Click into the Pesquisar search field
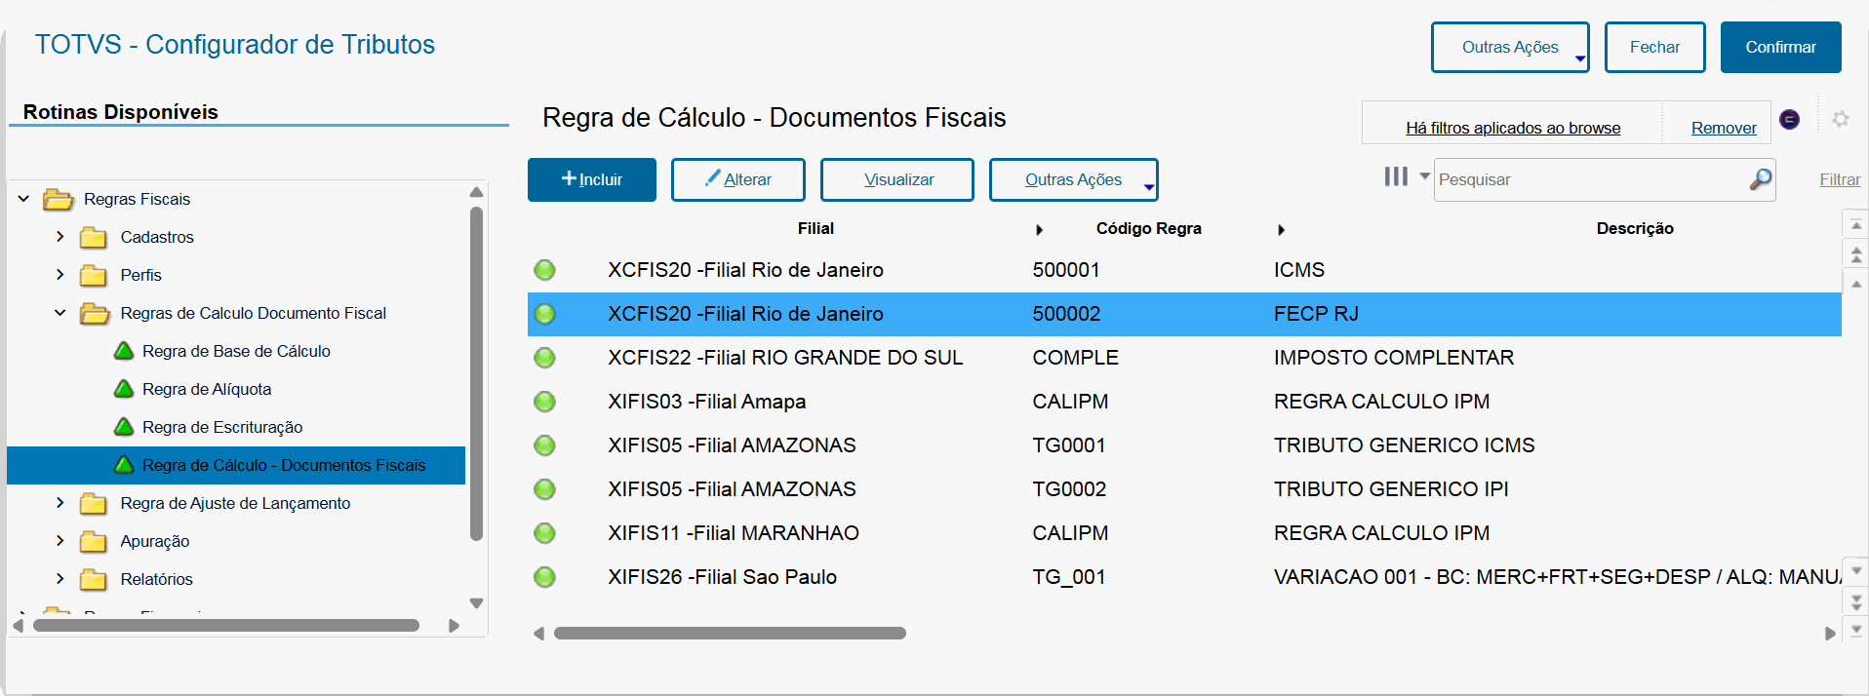Image resolution: width=1869 pixels, height=696 pixels. click(1590, 180)
